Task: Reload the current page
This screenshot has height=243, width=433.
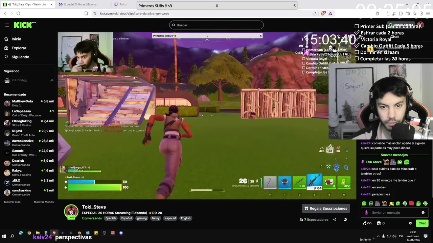Action: [x=18, y=13]
